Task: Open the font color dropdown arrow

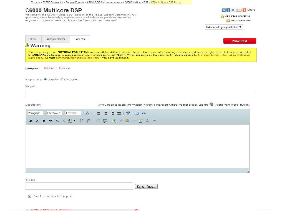Action: tap(91, 113)
